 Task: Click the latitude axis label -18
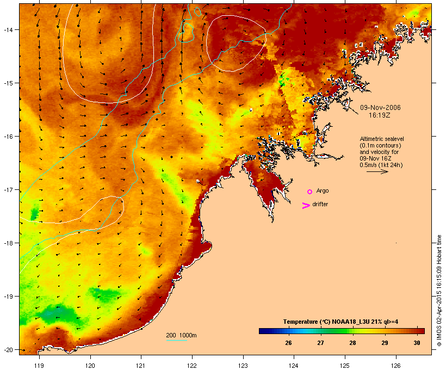[8, 243]
